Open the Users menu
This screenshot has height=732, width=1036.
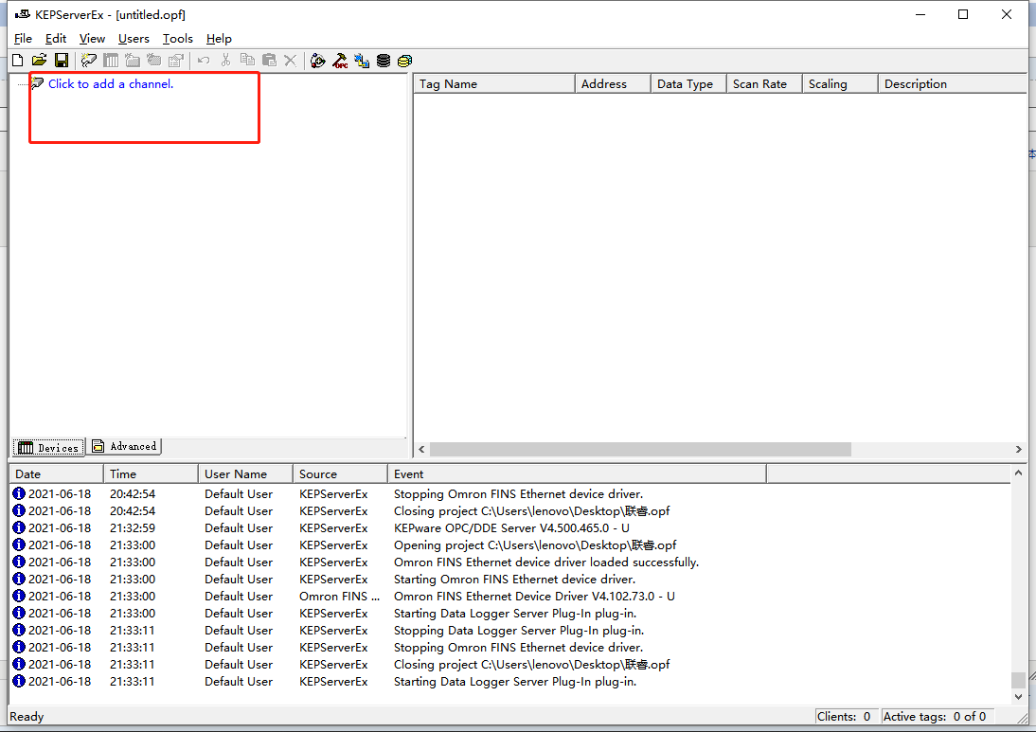tap(134, 38)
